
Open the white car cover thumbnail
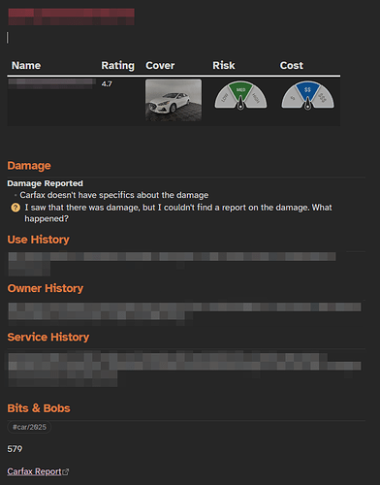tap(174, 100)
